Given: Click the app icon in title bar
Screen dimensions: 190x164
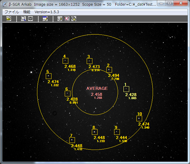Looking at the screenshot, I should (x=5, y=5).
